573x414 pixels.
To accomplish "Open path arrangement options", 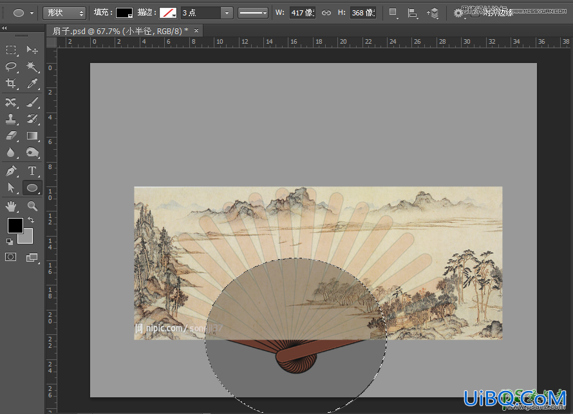I will click(x=433, y=13).
